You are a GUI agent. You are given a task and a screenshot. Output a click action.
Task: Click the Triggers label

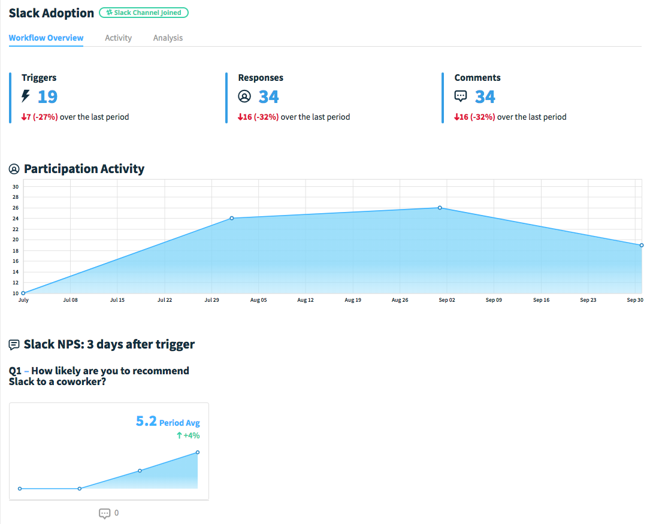[39, 77]
